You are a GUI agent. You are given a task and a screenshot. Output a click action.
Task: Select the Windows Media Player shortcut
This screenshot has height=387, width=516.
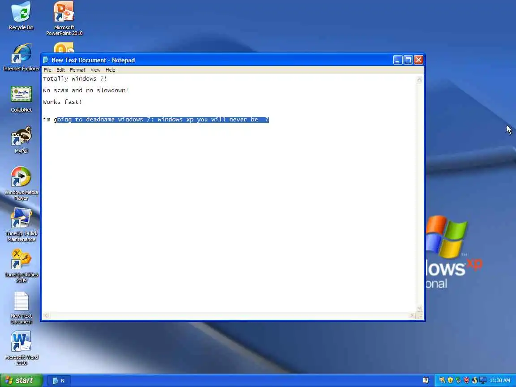(21, 184)
